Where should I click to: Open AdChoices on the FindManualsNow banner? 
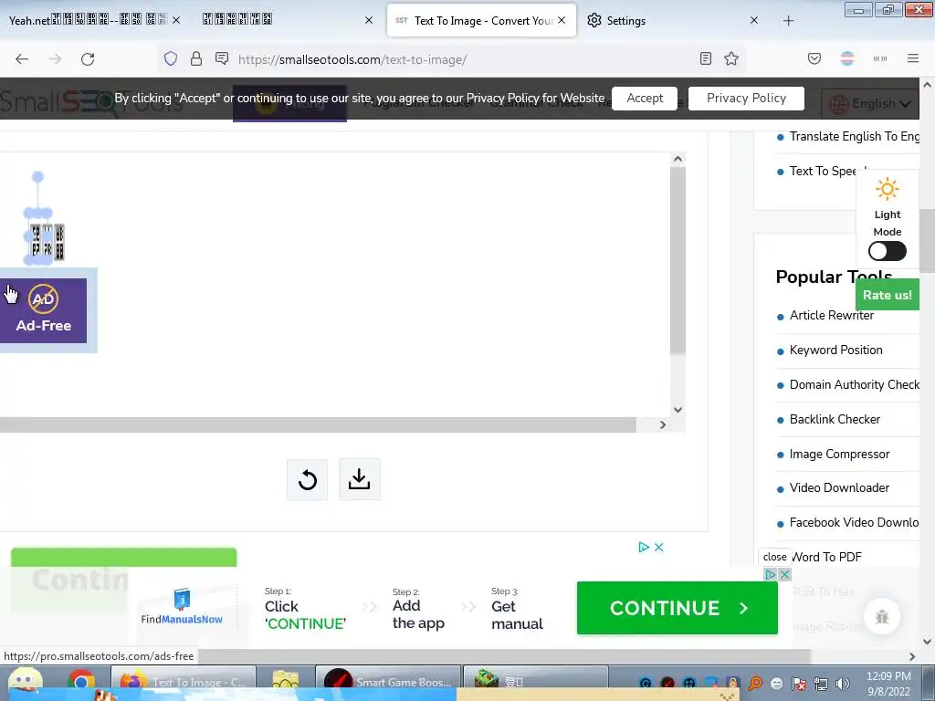pos(770,575)
